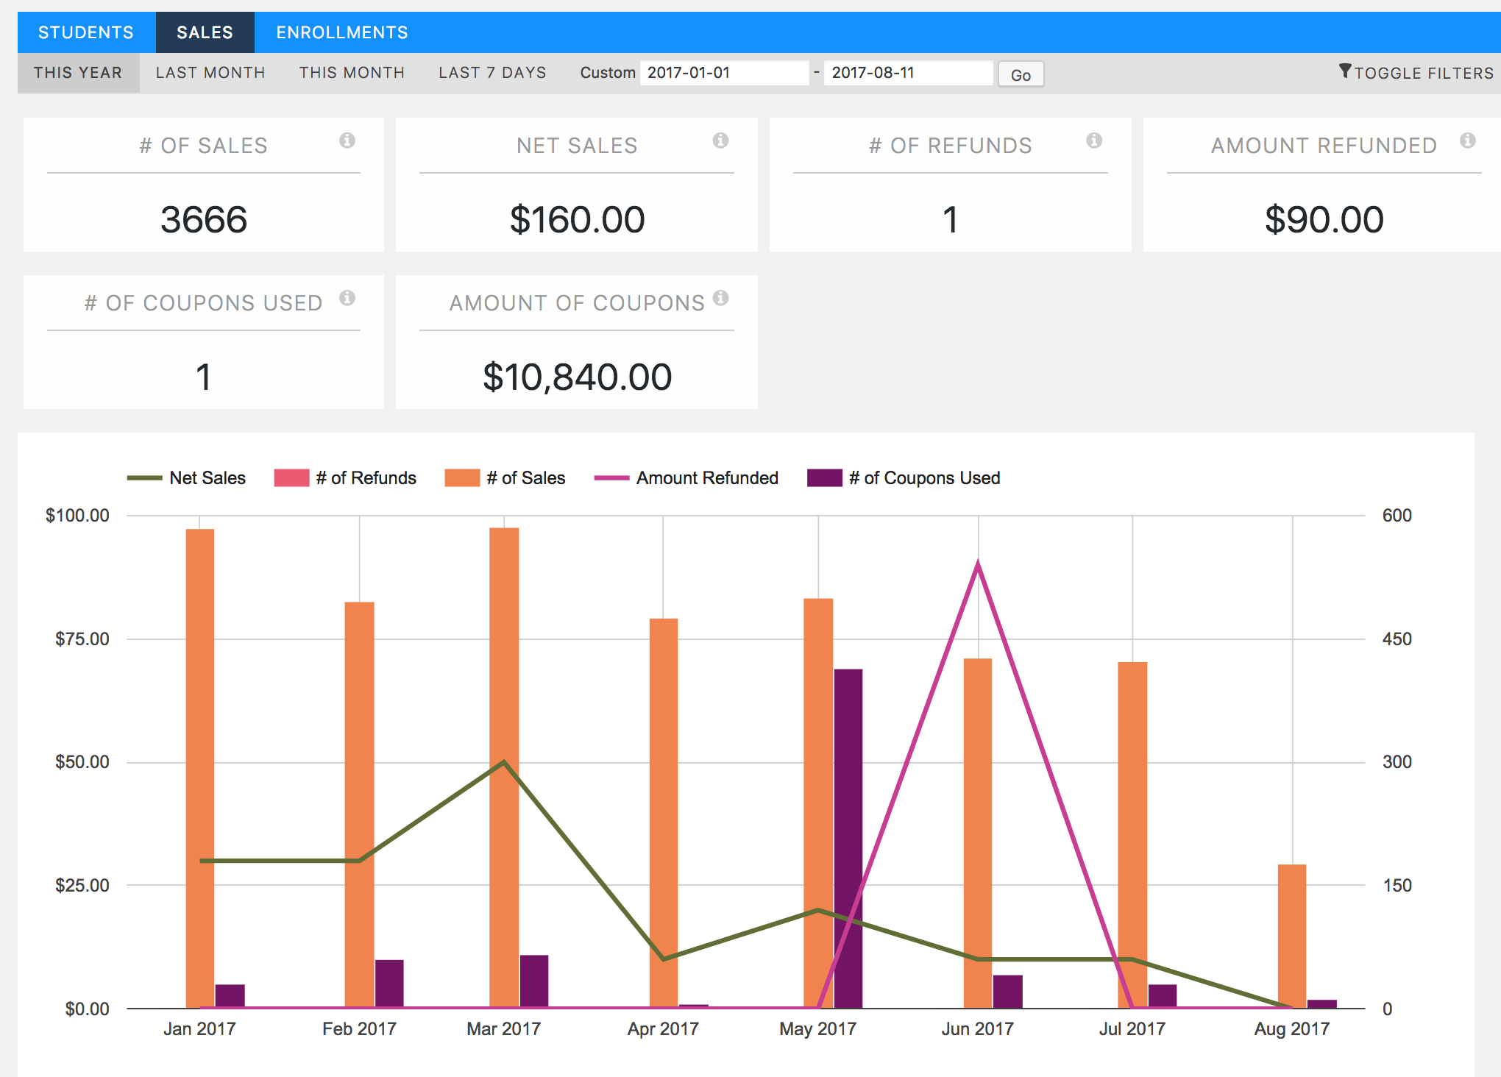Click info icon on # of Refunds card
Image resolution: width=1501 pixels, height=1077 pixels.
click(x=1094, y=141)
